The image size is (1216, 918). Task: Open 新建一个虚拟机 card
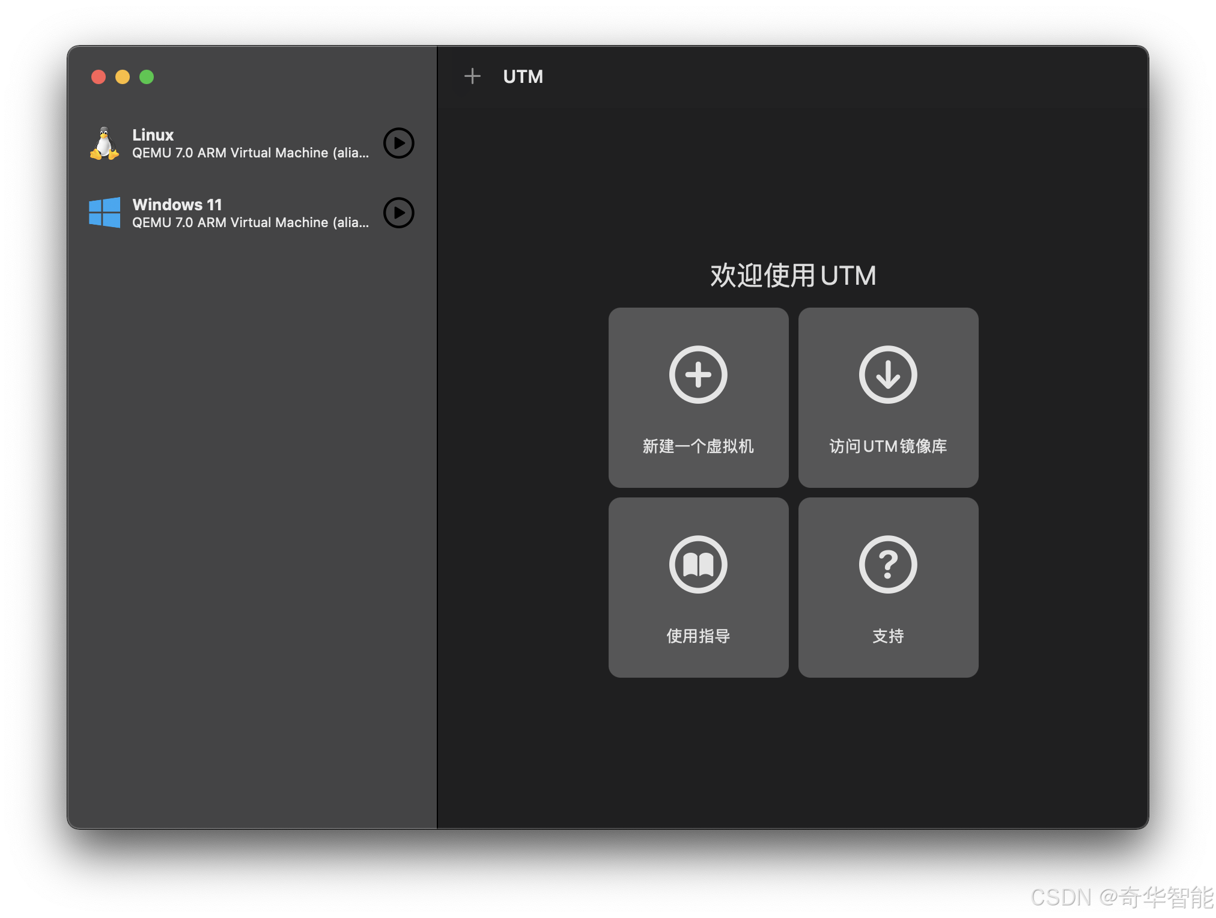tap(698, 446)
